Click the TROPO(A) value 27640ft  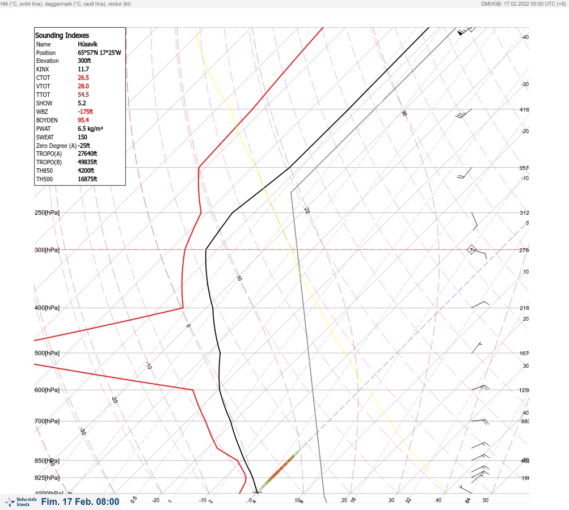coord(87,154)
